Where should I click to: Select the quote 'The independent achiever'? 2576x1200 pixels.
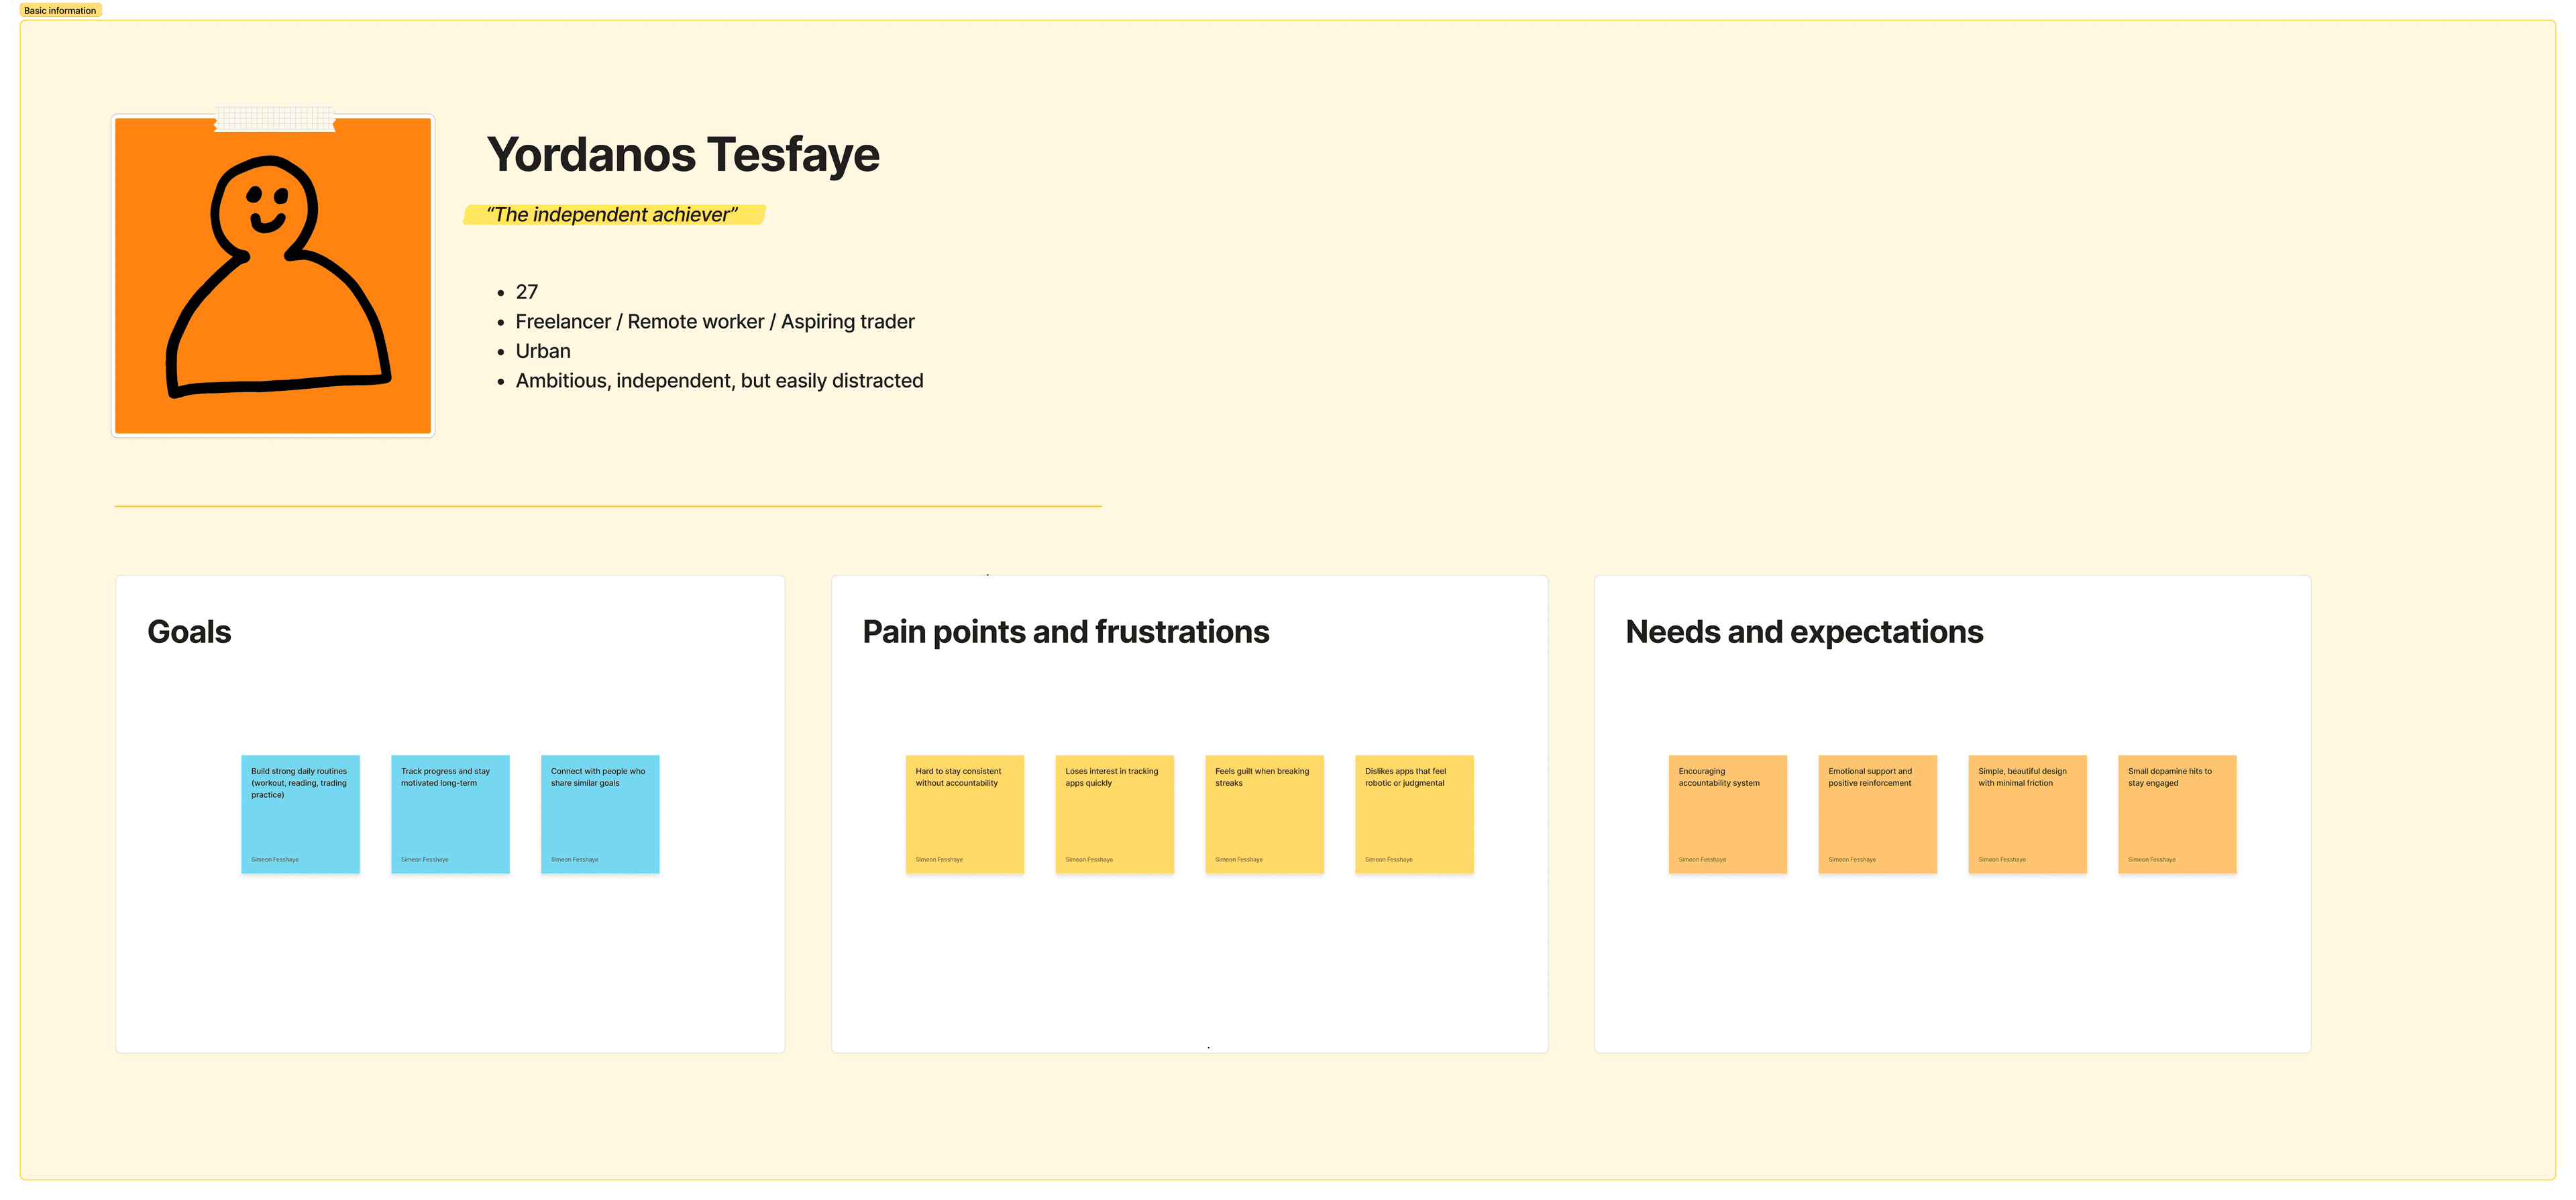613,215
